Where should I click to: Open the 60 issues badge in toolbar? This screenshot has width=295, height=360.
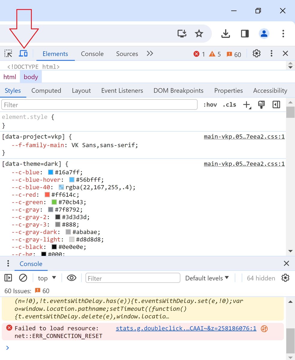pos(234,54)
